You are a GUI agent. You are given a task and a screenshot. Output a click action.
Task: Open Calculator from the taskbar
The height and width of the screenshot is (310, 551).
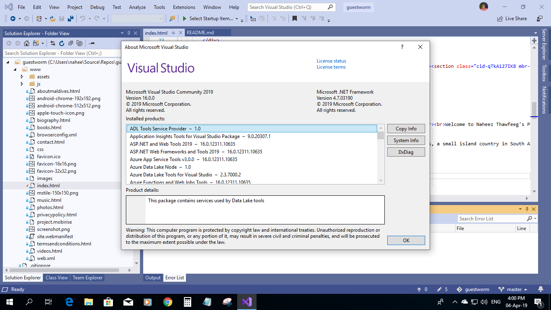coord(187,302)
